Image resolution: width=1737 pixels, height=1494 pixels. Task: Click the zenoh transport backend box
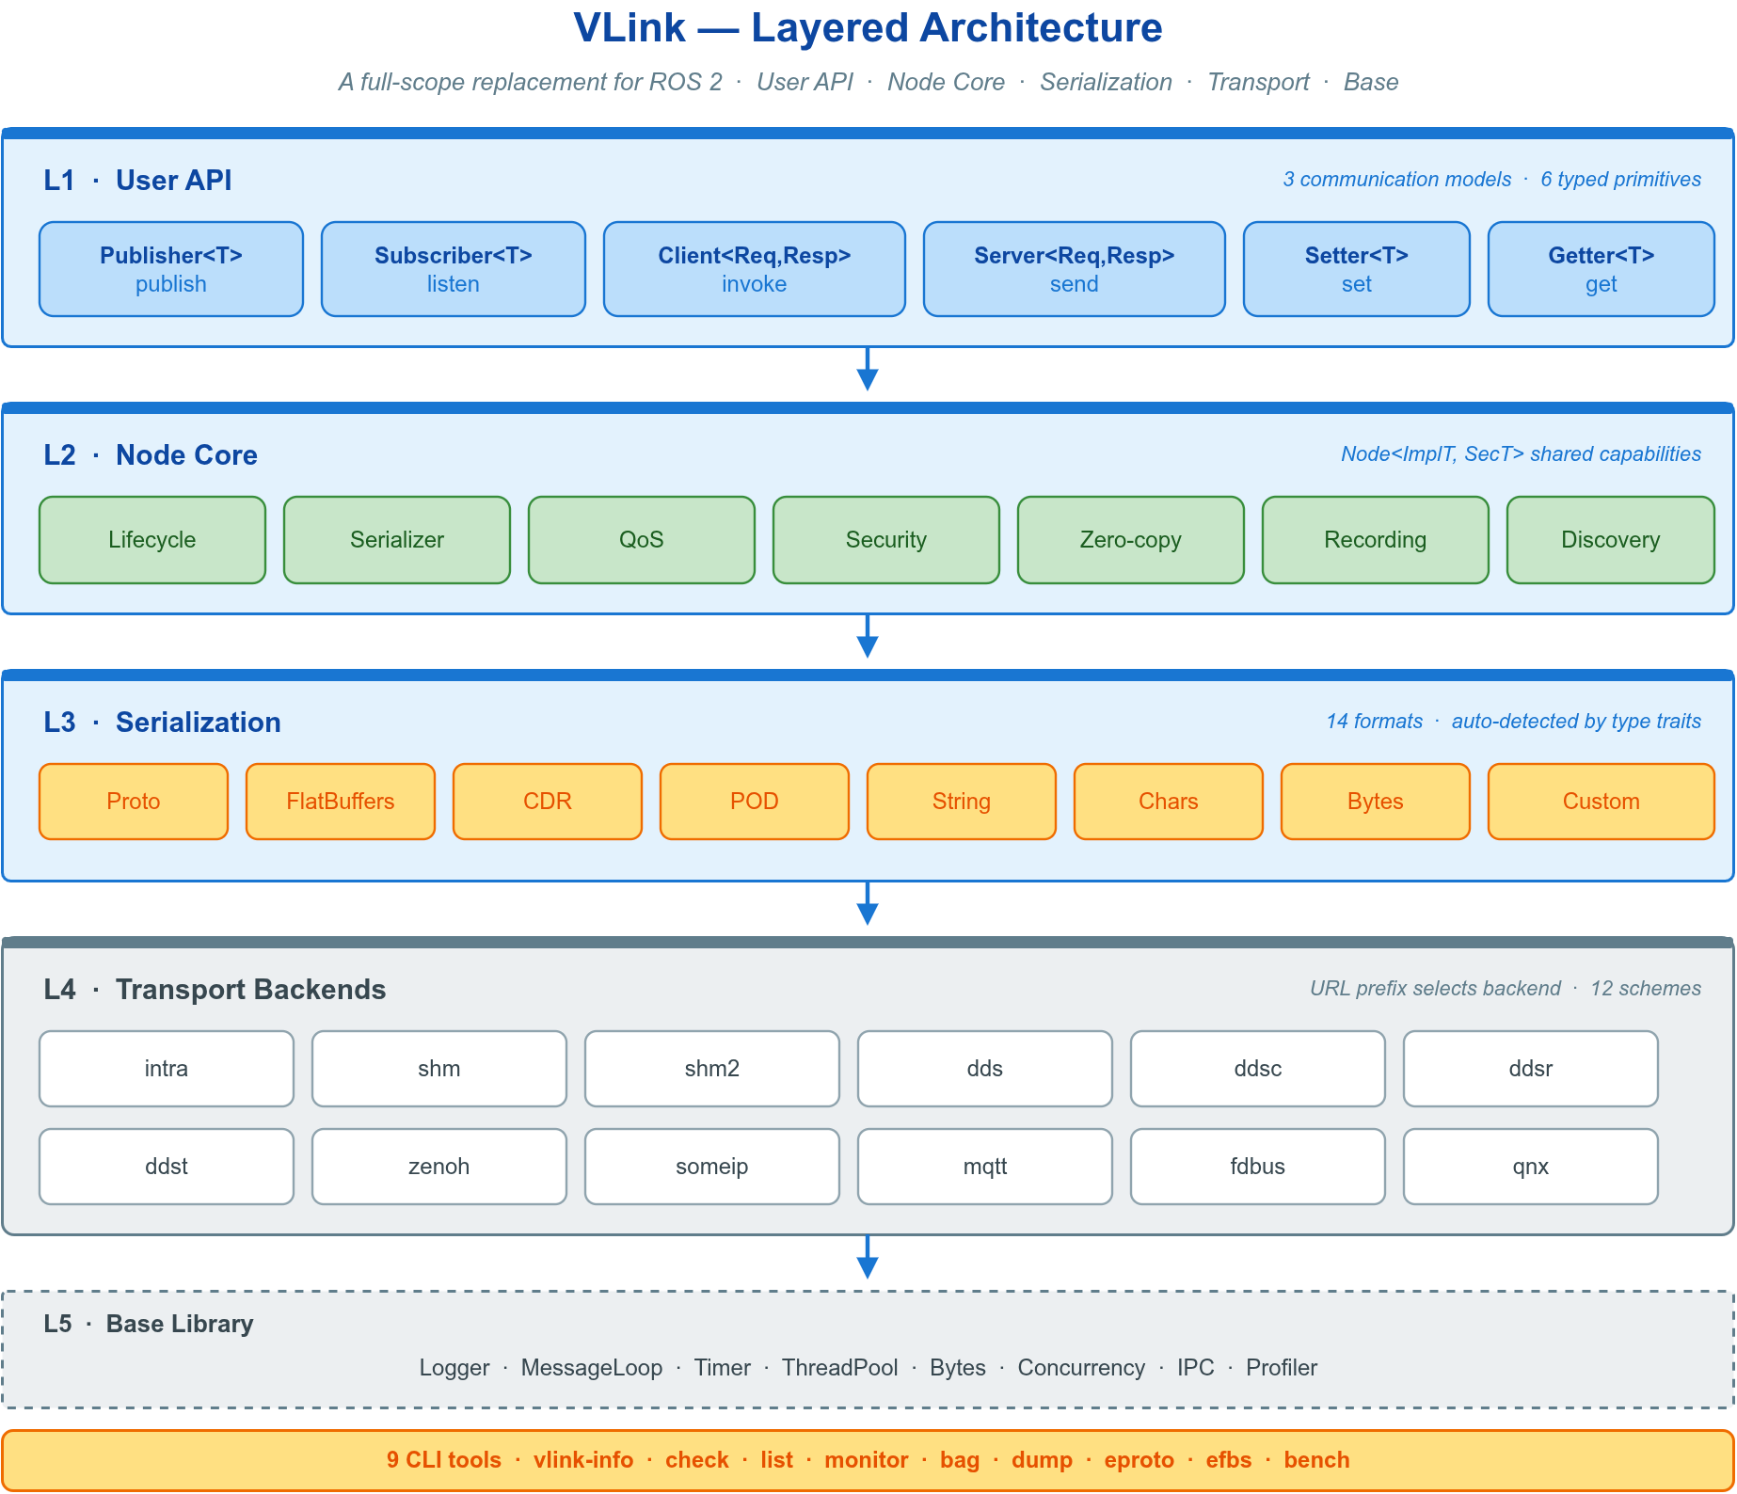tap(439, 1167)
